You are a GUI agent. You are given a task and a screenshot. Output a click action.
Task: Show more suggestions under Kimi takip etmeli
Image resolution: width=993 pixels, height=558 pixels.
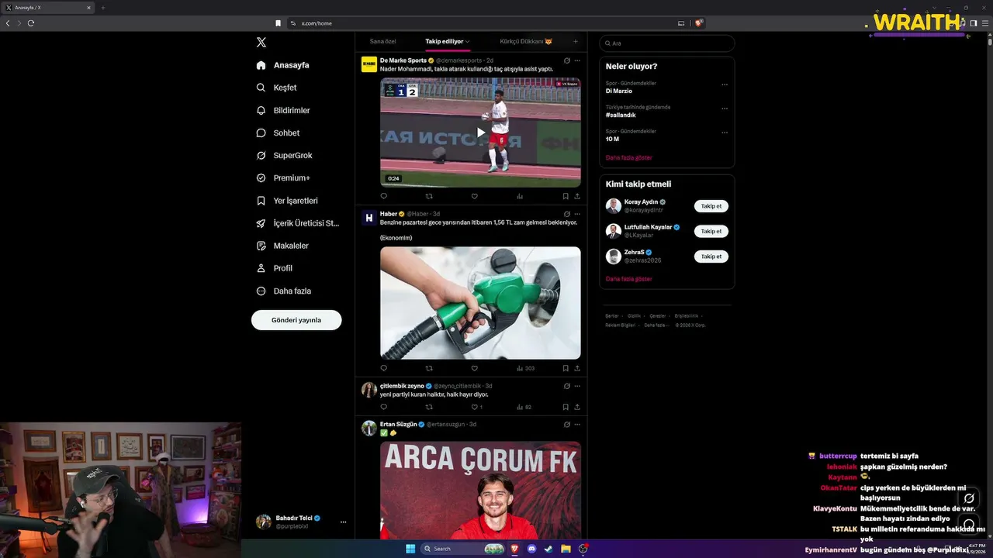(629, 279)
